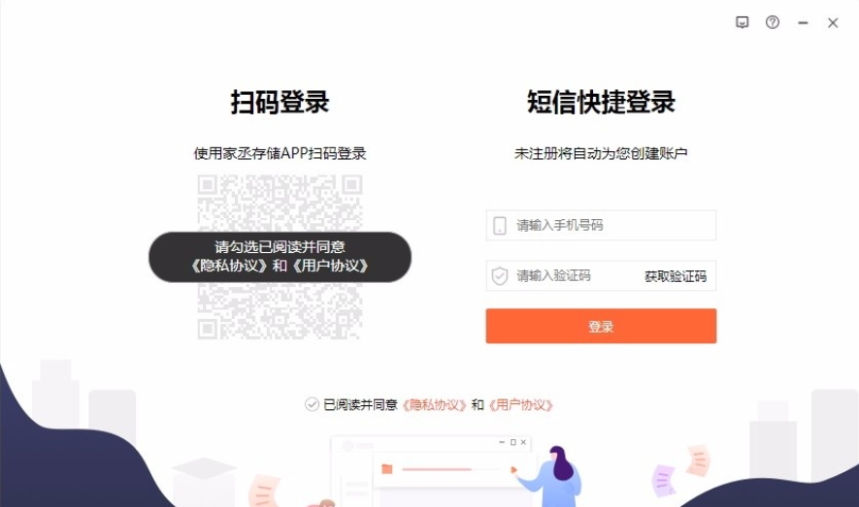Click the orange play arrow in illustration

coord(513,469)
